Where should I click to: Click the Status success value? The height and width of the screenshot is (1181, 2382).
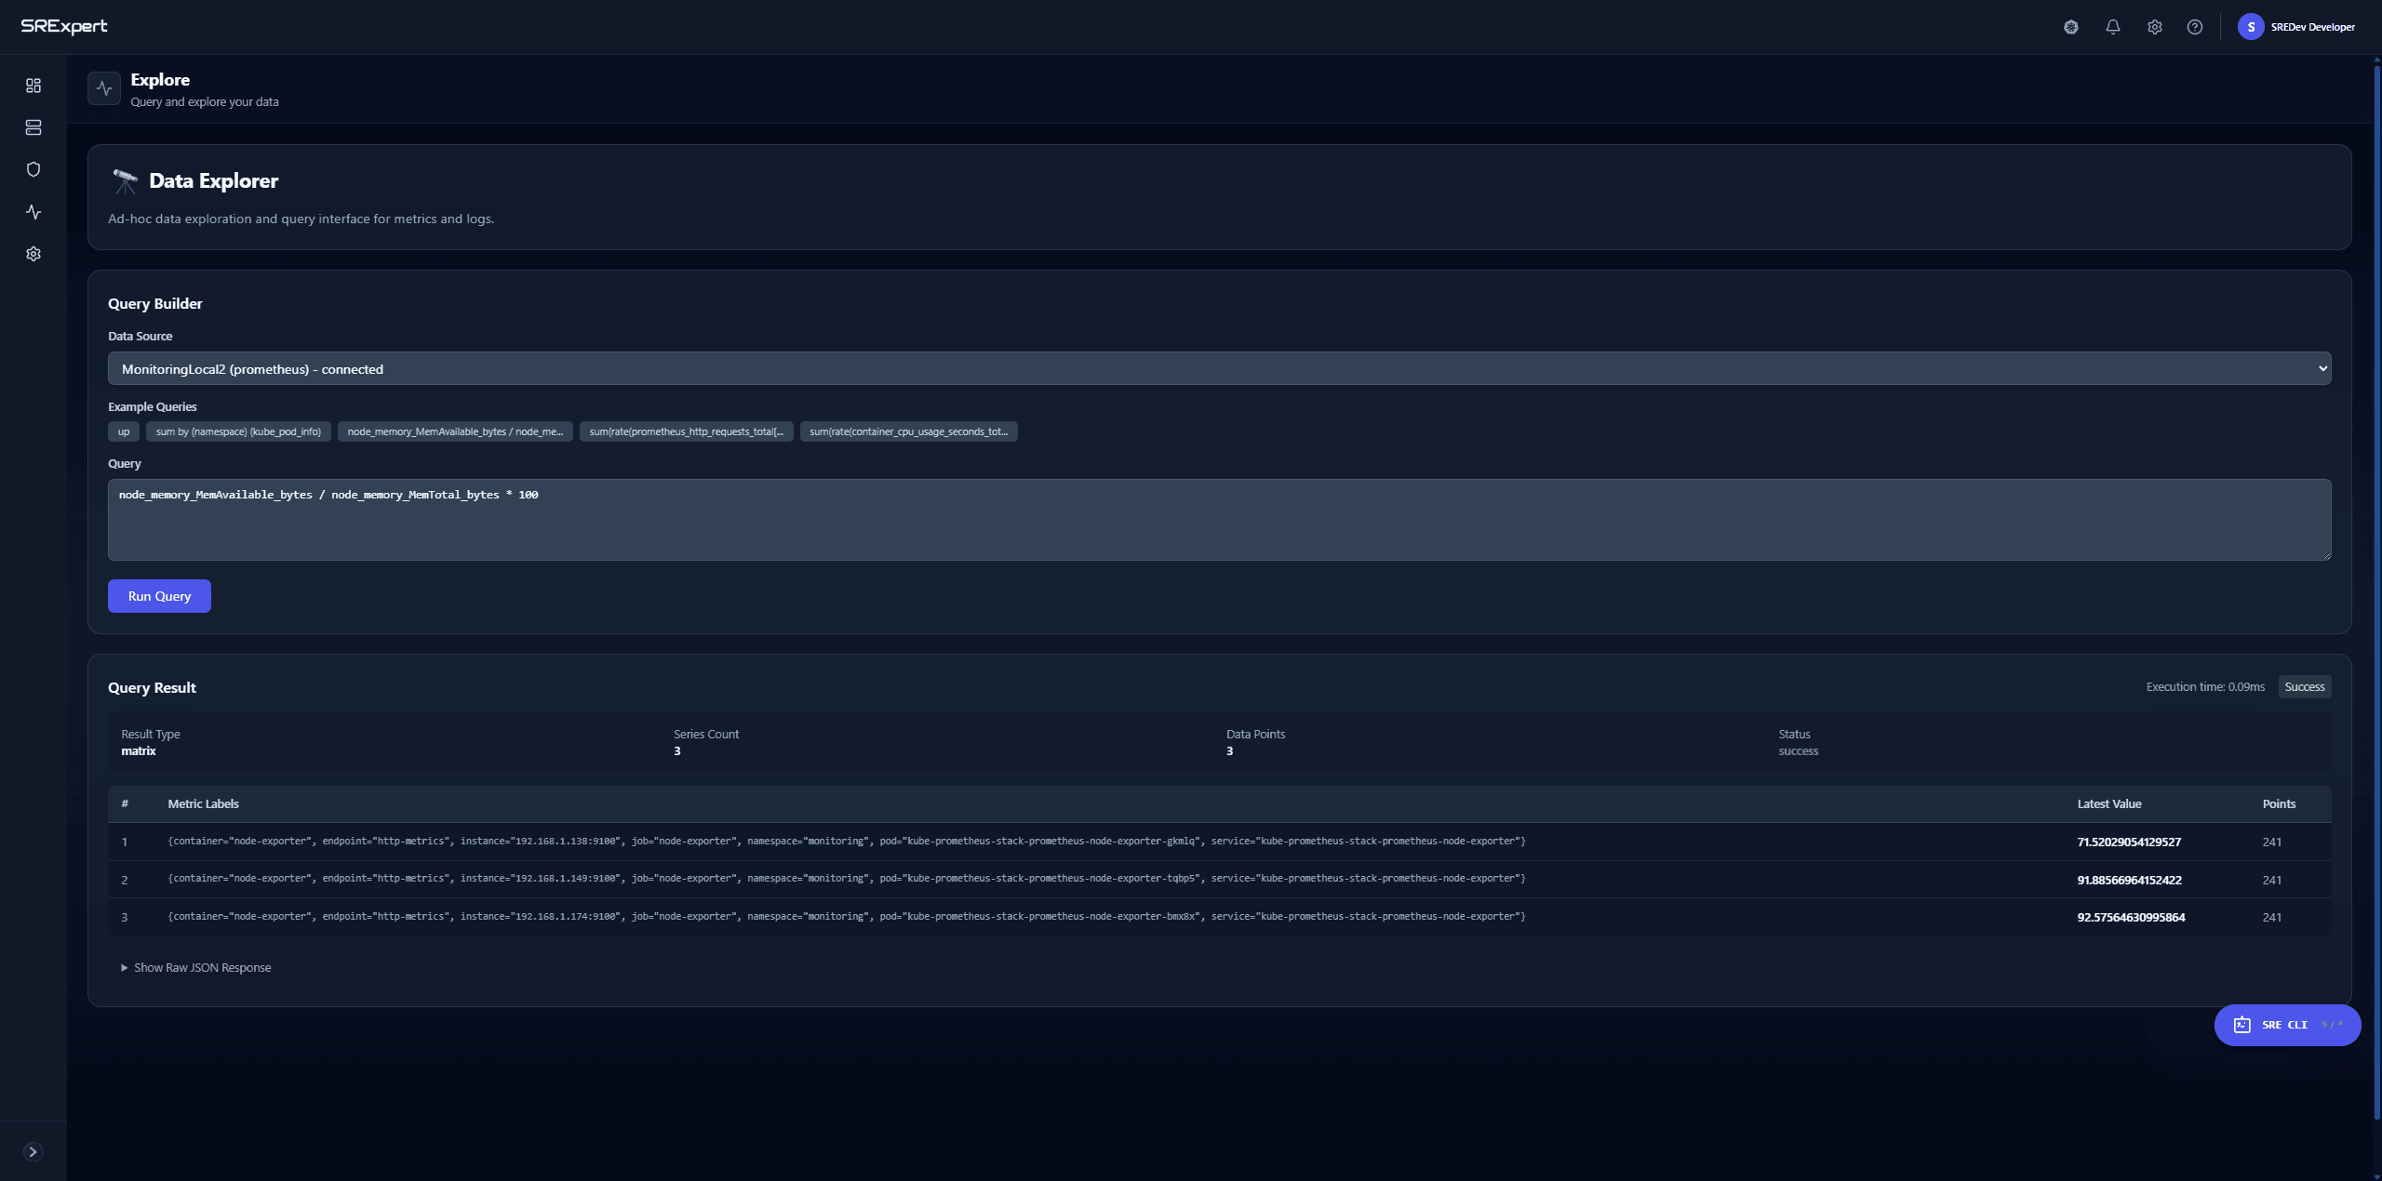pos(1798,751)
